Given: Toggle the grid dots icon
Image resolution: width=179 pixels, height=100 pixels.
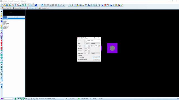Looking at the screenshot, I should 75,5.
